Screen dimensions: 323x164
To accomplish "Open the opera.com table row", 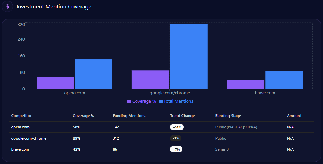I will 20,127.
